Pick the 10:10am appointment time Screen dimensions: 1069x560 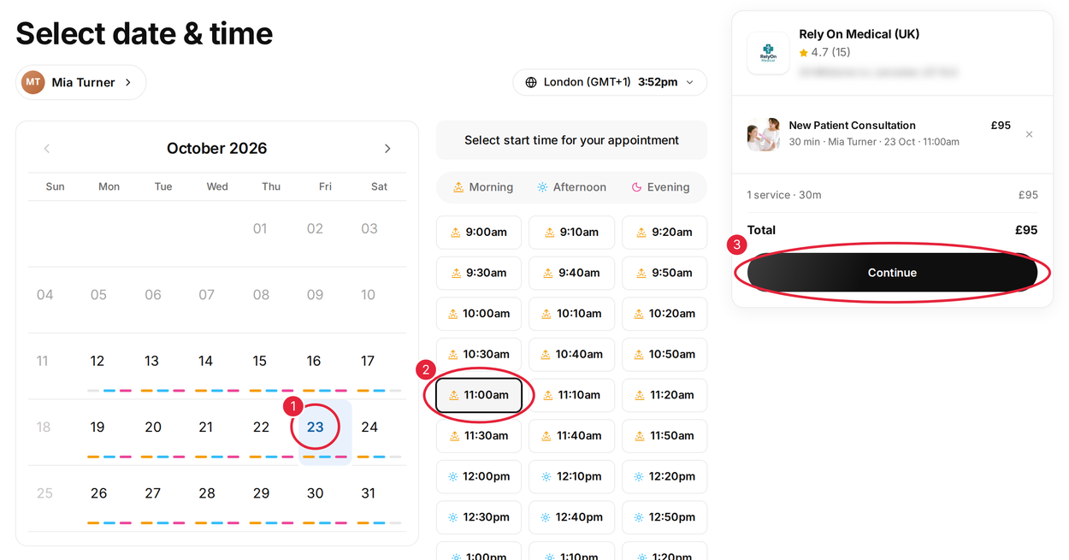point(571,314)
